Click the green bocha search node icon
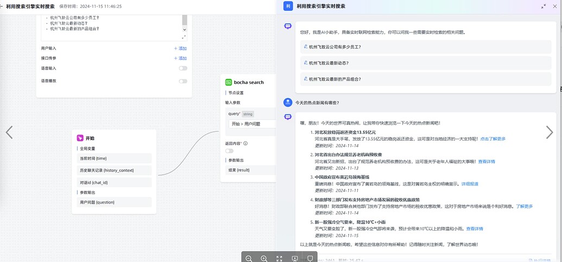Image resolution: width=562 pixels, height=262 pixels. [229, 82]
